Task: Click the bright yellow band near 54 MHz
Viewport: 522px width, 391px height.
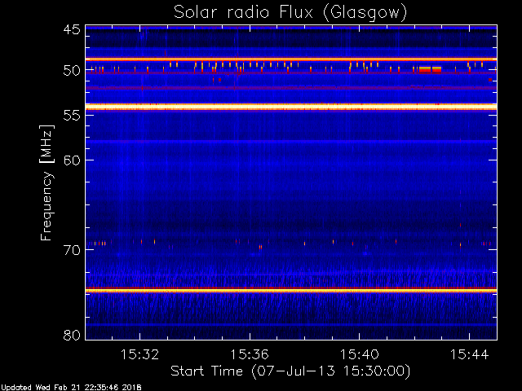Action: (x=291, y=107)
